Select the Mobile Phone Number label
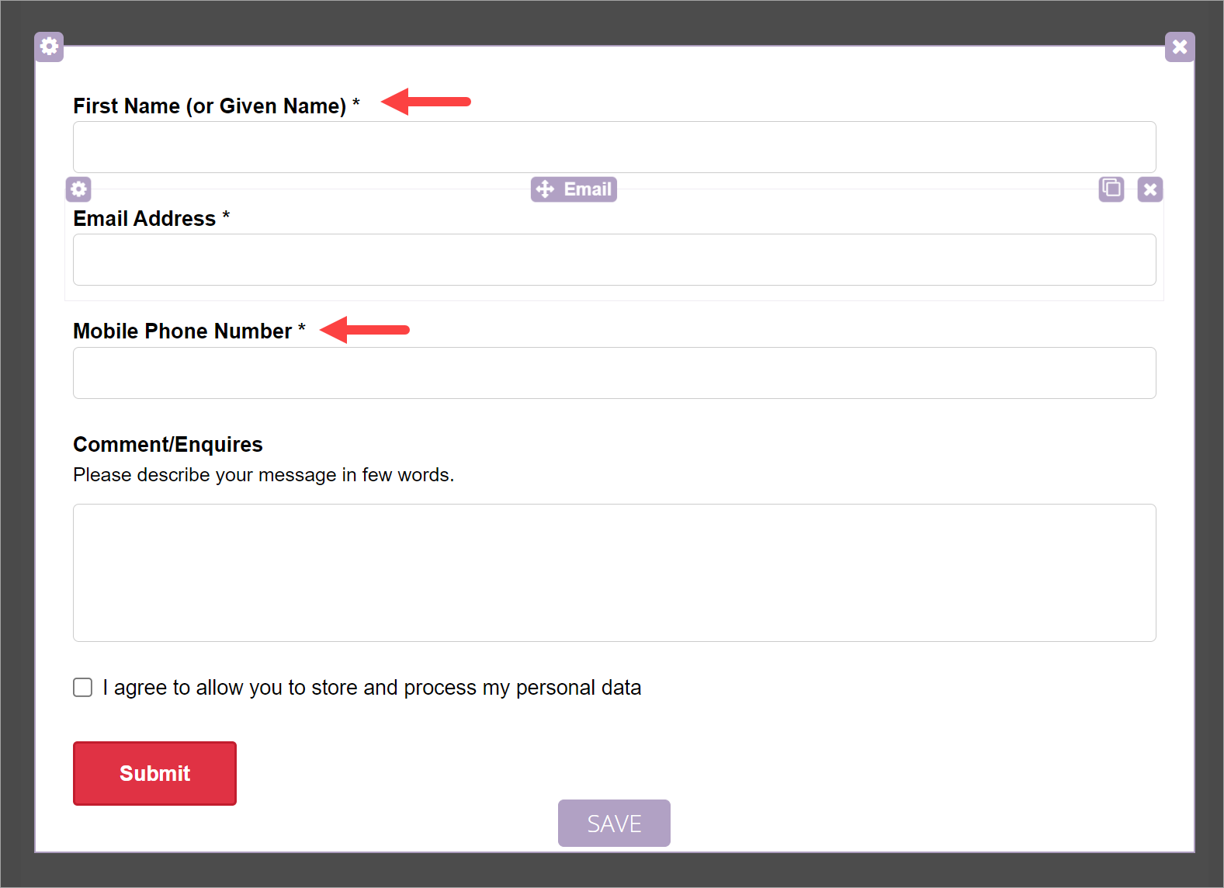The width and height of the screenshot is (1224, 888). click(182, 331)
